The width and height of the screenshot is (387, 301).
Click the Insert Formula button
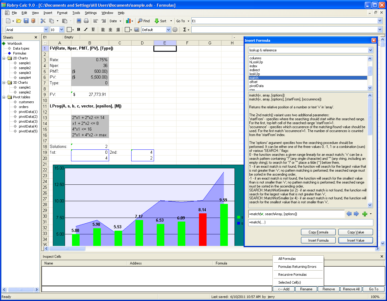pos(318,240)
